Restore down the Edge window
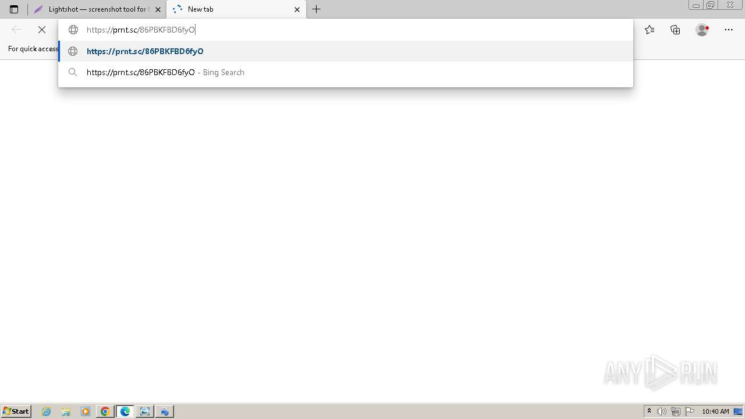This screenshot has height=419, width=745. click(711, 5)
